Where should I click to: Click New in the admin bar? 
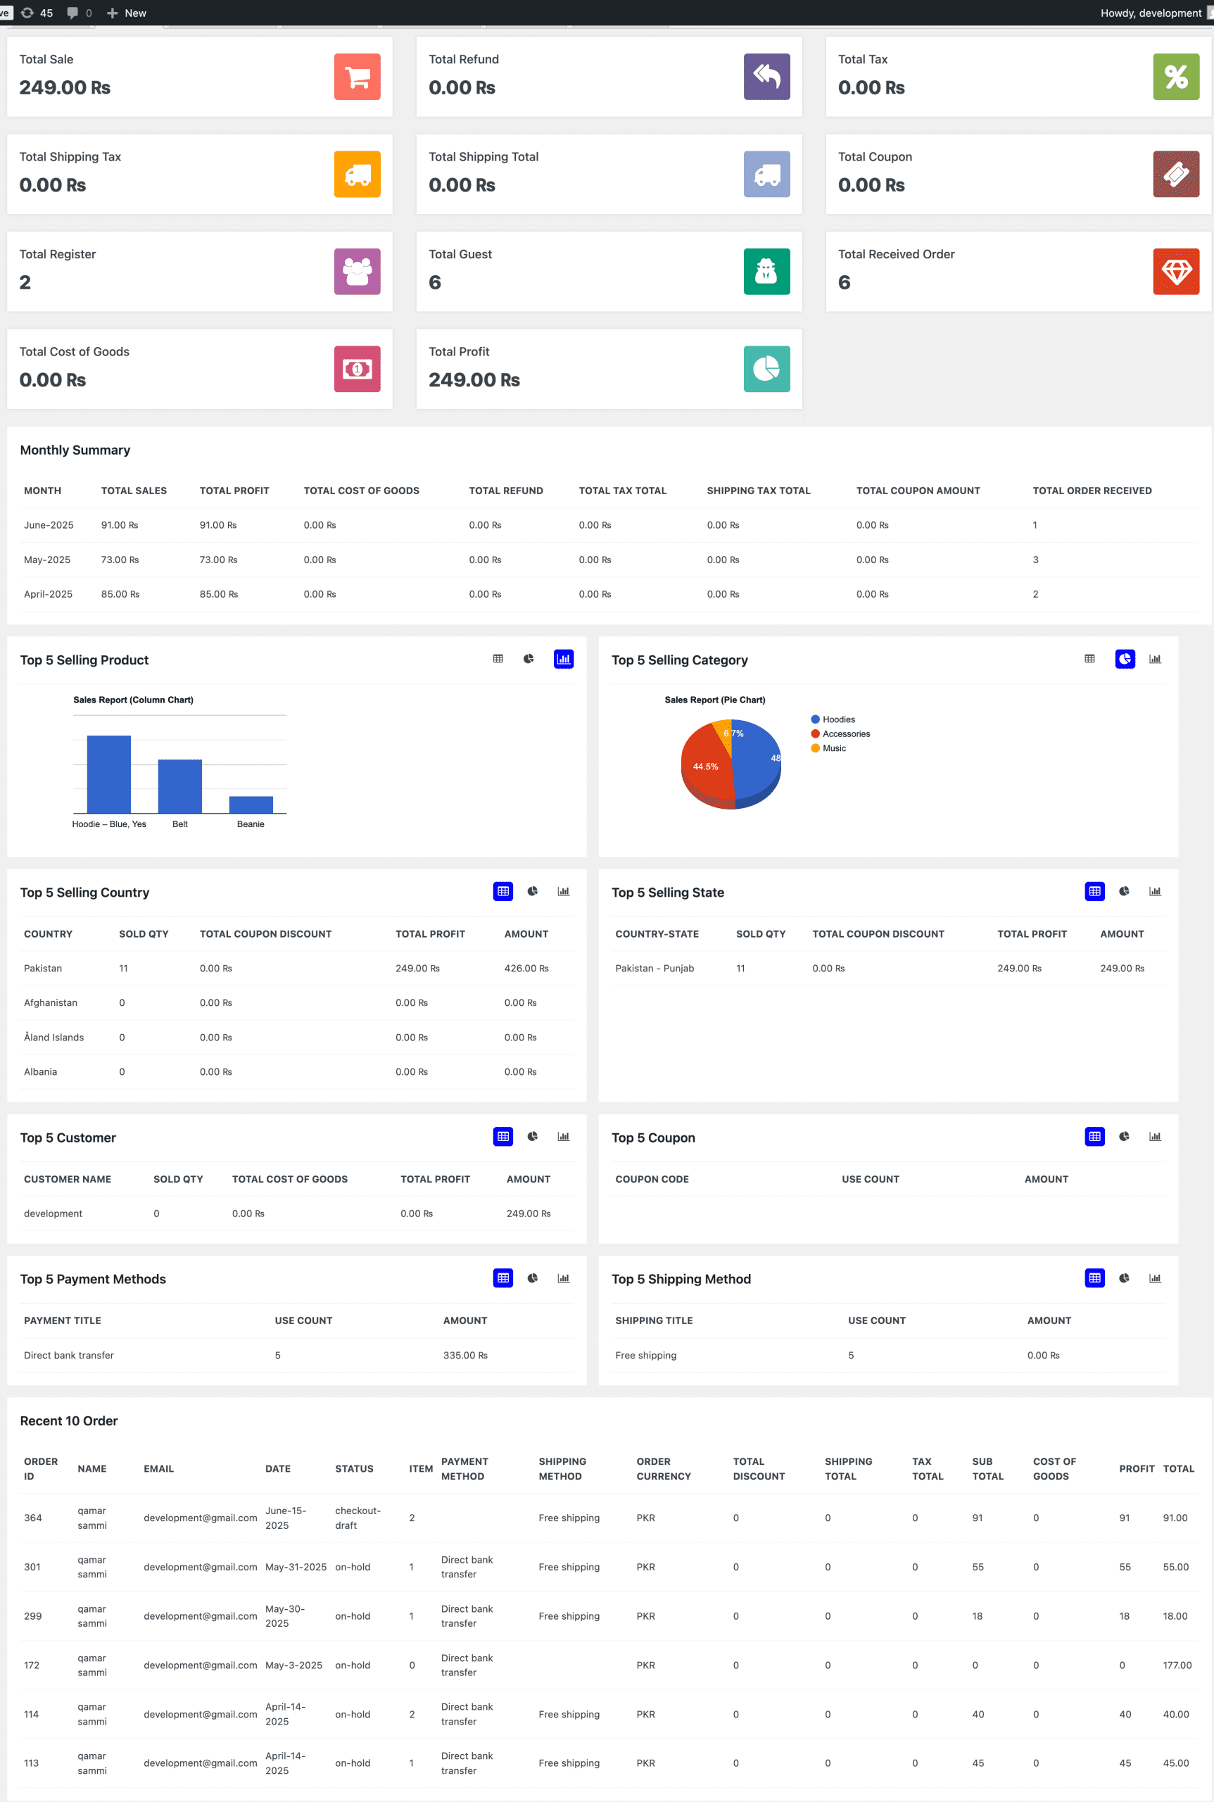[x=127, y=13]
